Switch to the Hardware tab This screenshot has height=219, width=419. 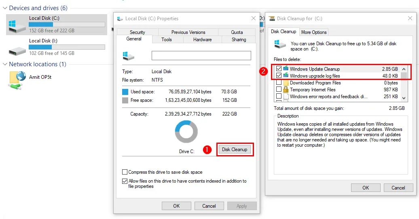point(202,40)
